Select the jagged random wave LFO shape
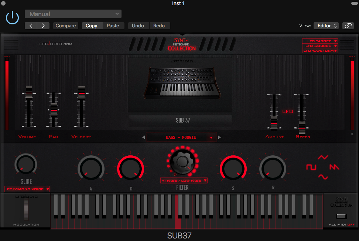 (335, 167)
